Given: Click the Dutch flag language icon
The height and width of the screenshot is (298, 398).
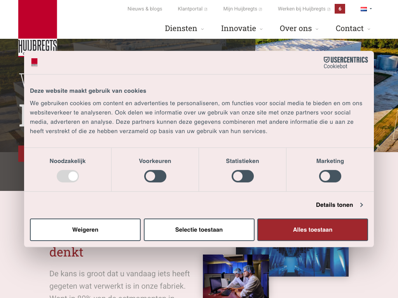Looking at the screenshot, I should click(x=364, y=9).
